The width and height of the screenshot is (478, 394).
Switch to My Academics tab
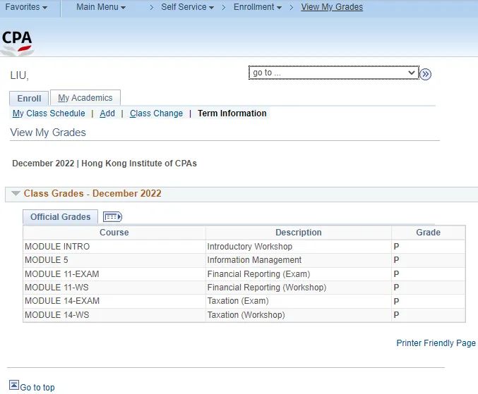(85, 98)
